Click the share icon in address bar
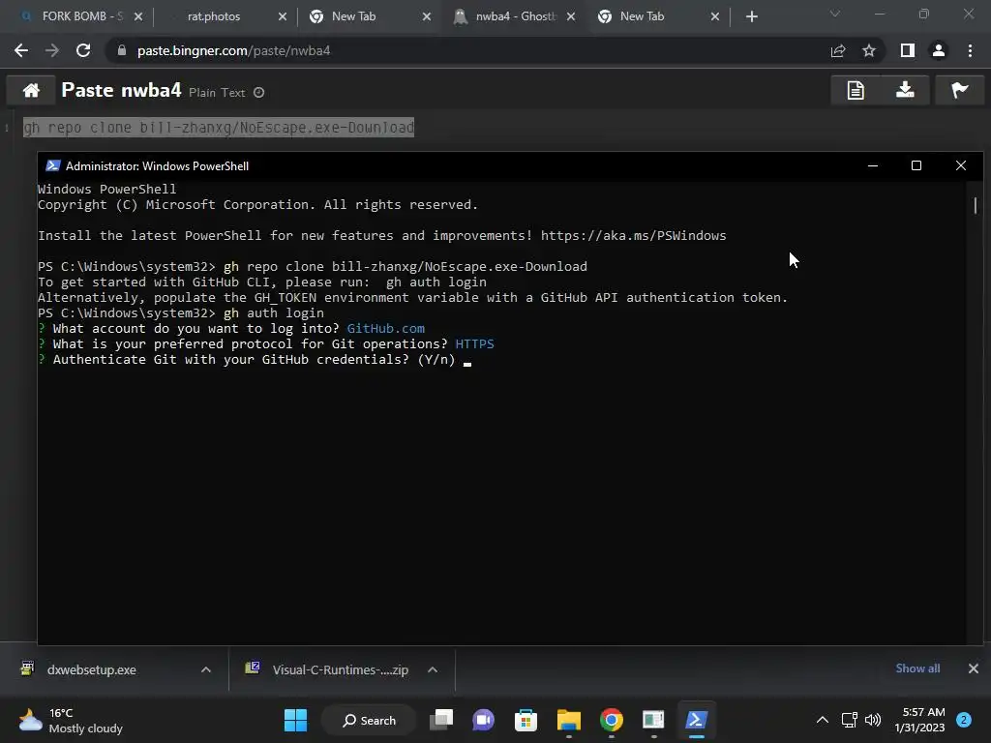Screen dimensions: 991x743 [838, 50]
